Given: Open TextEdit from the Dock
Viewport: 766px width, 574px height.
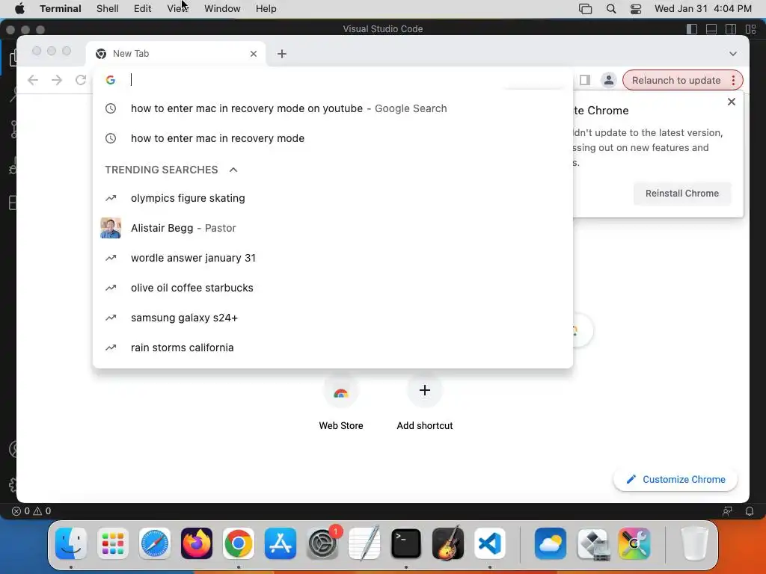Looking at the screenshot, I should point(364,543).
